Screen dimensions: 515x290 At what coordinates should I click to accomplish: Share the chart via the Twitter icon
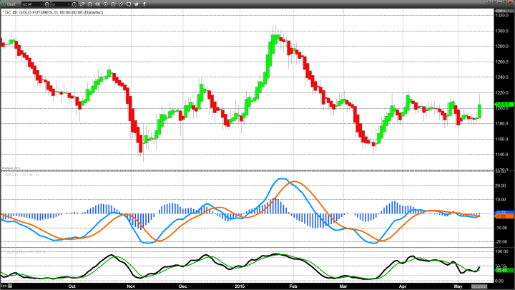click(x=136, y=4)
